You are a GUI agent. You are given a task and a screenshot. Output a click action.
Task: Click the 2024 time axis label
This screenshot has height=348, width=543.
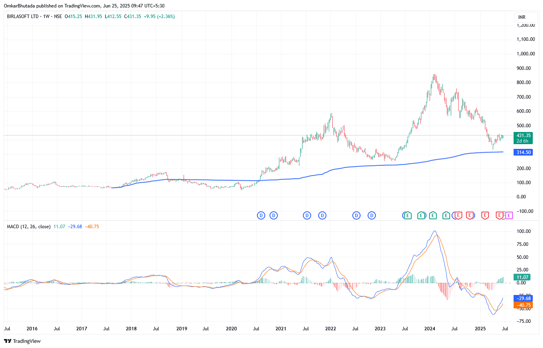click(x=430, y=329)
